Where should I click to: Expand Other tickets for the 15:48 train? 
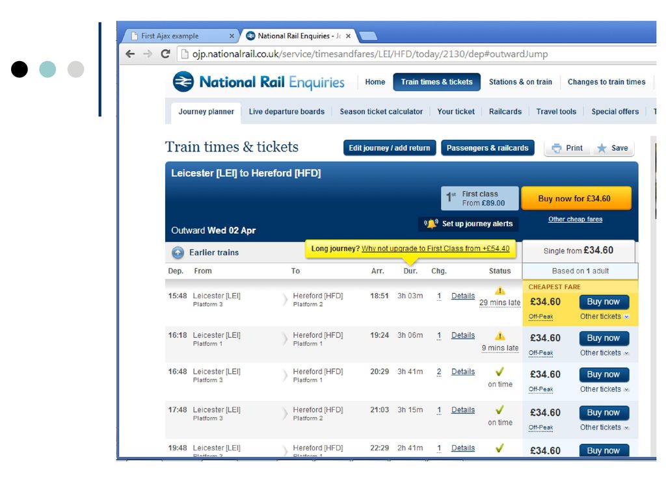click(604, 316)
